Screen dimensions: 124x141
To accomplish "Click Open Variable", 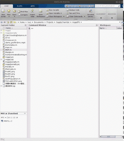I will click(x=53, y=13).
